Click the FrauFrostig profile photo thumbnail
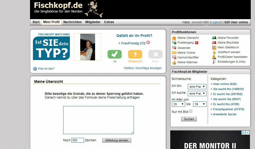 tap(88, 47)
